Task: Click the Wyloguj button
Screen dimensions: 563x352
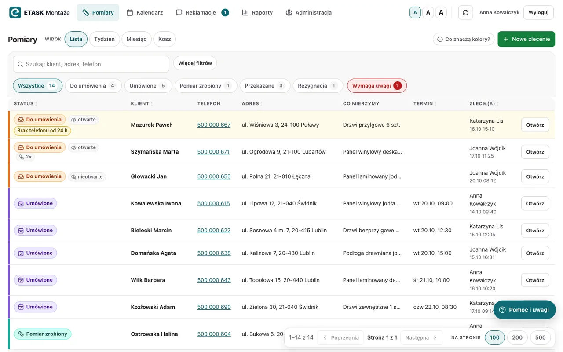Action: [x=538, y=12]
